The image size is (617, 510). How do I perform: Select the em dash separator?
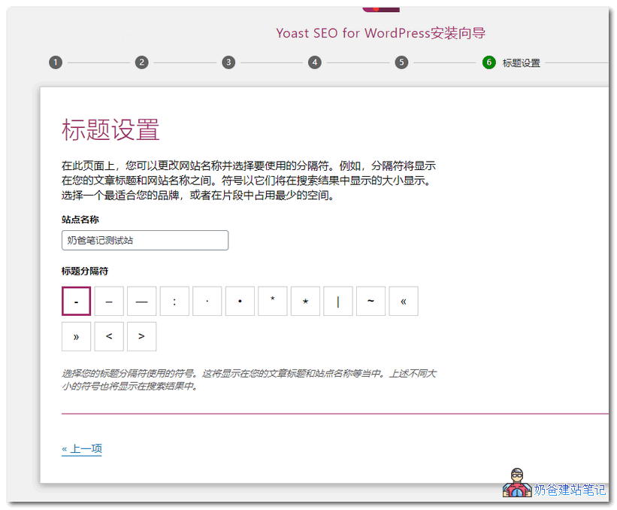point(141,301)
